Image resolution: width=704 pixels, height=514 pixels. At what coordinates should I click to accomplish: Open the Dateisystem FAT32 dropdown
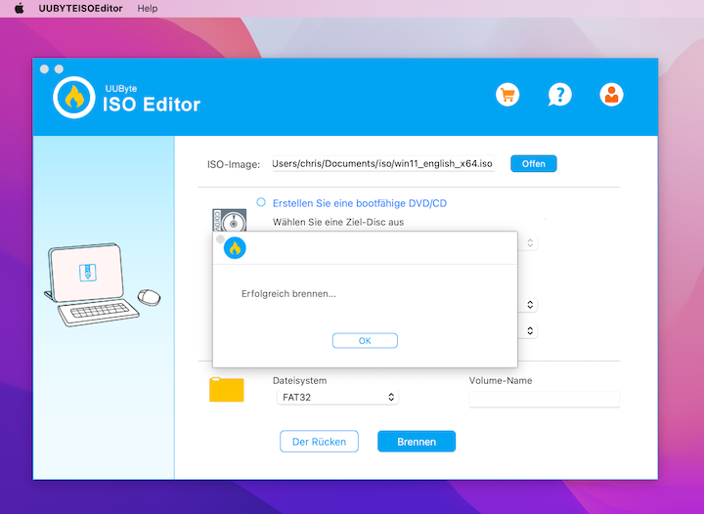(337, 397)
